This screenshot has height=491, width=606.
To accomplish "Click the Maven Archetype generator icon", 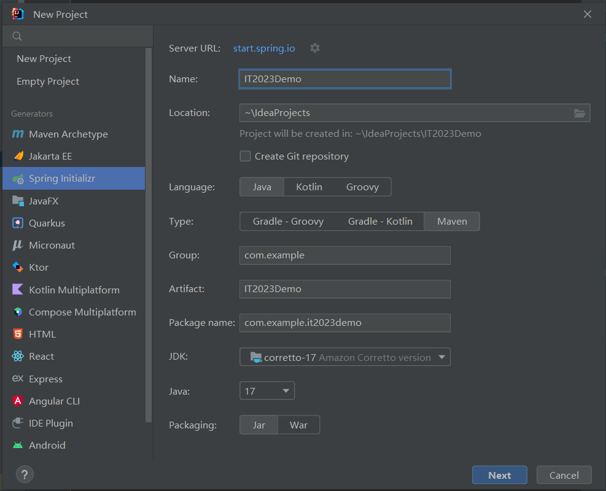I will coord(18,134).
